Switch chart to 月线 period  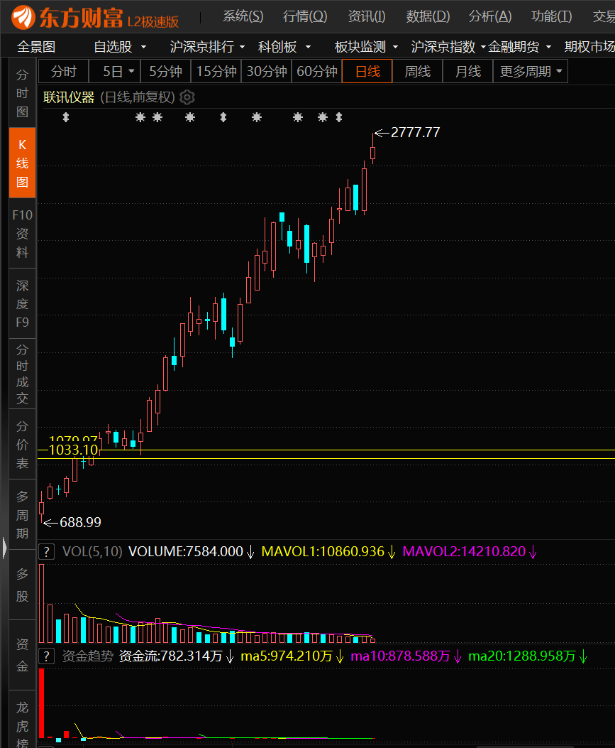467,72
